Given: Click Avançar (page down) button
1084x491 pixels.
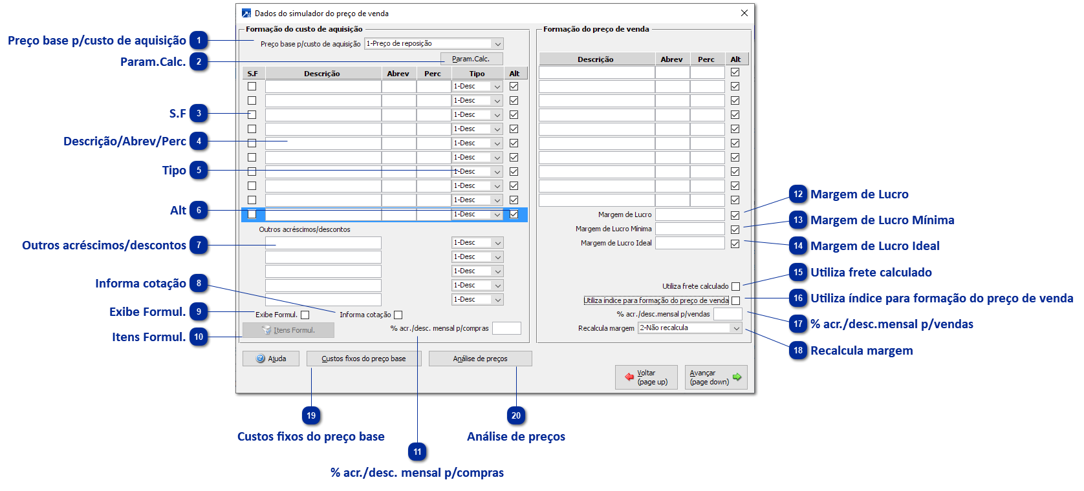Looking at the screenshot, I should tap(716, 377).
